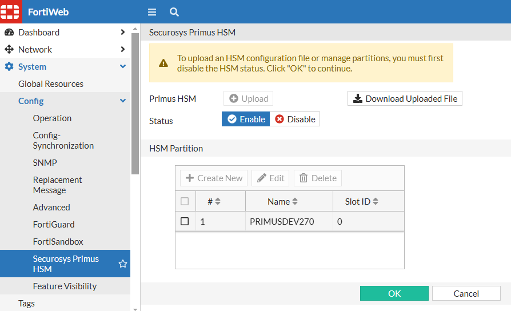Expand the Network menu chevron
The width and height of the screenshot is (511, 311).
122,50
